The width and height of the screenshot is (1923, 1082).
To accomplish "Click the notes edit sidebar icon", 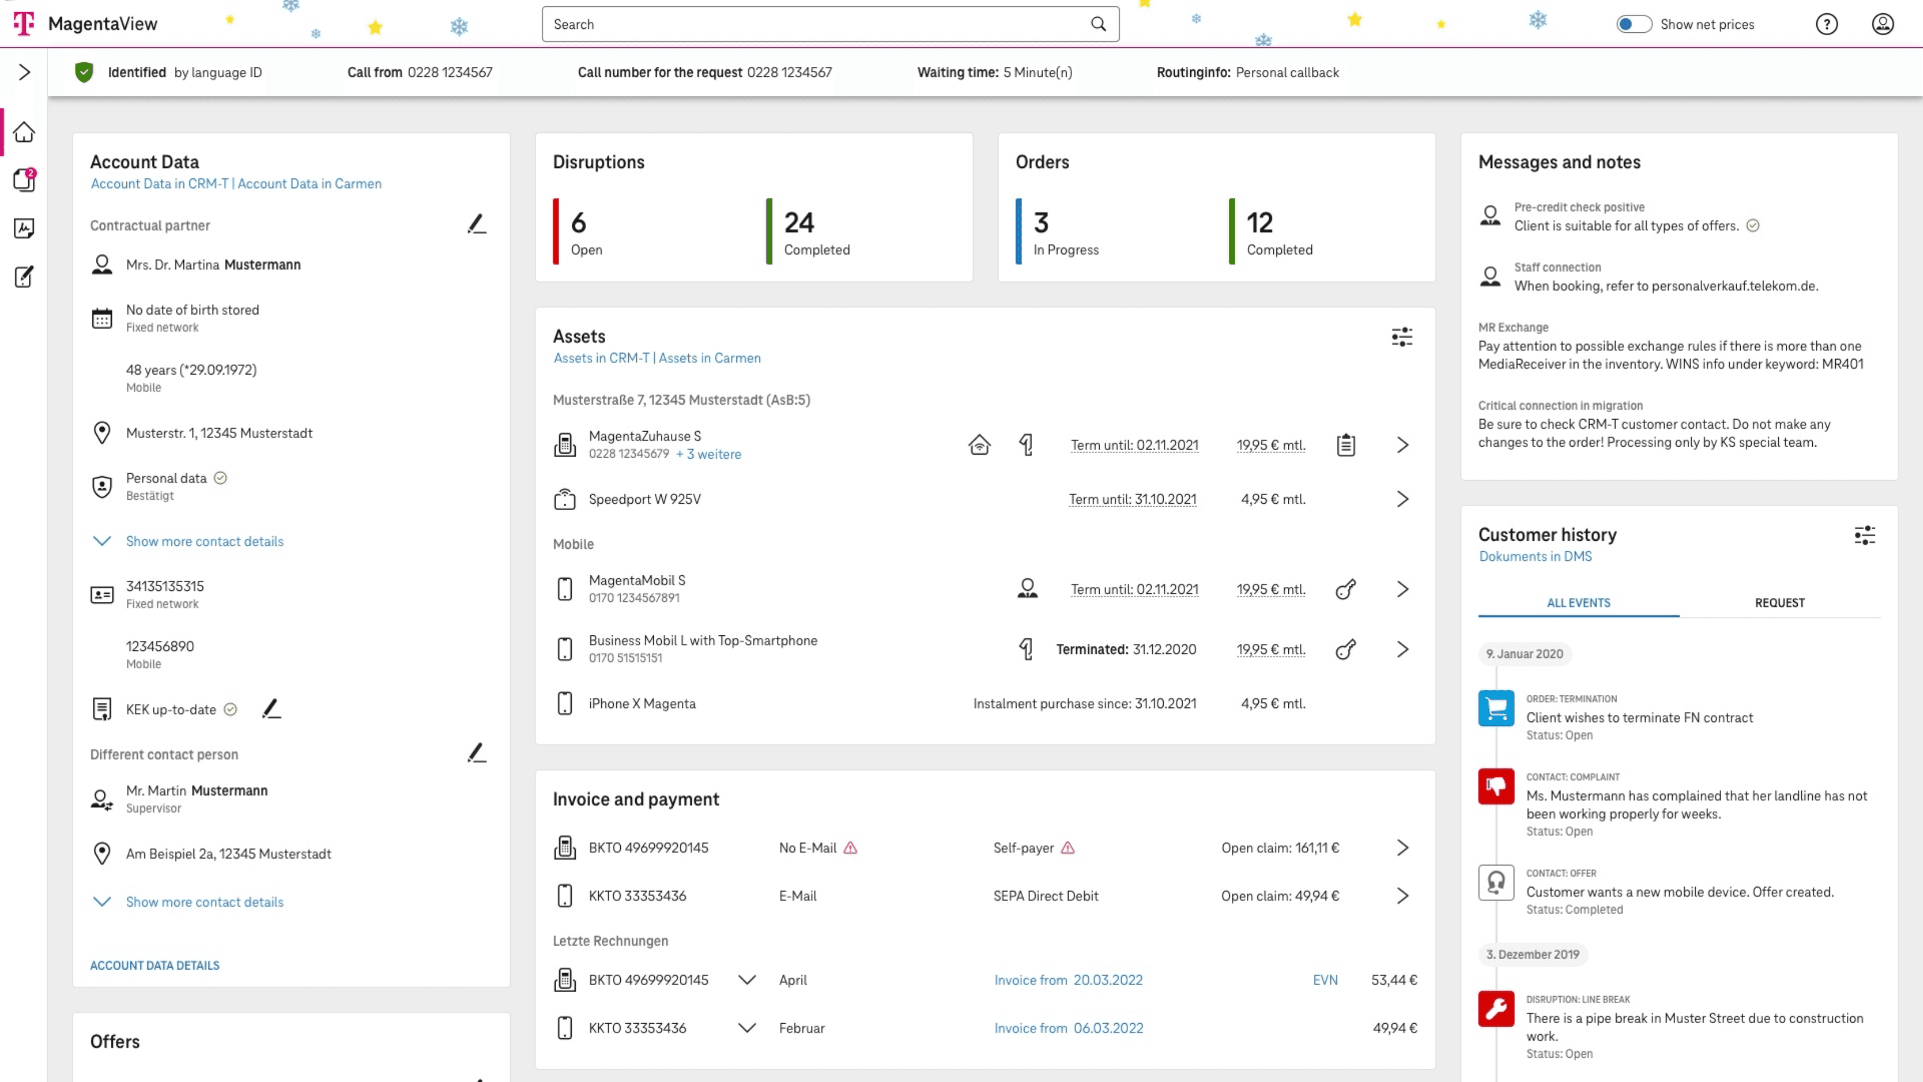I will (24, 277).
